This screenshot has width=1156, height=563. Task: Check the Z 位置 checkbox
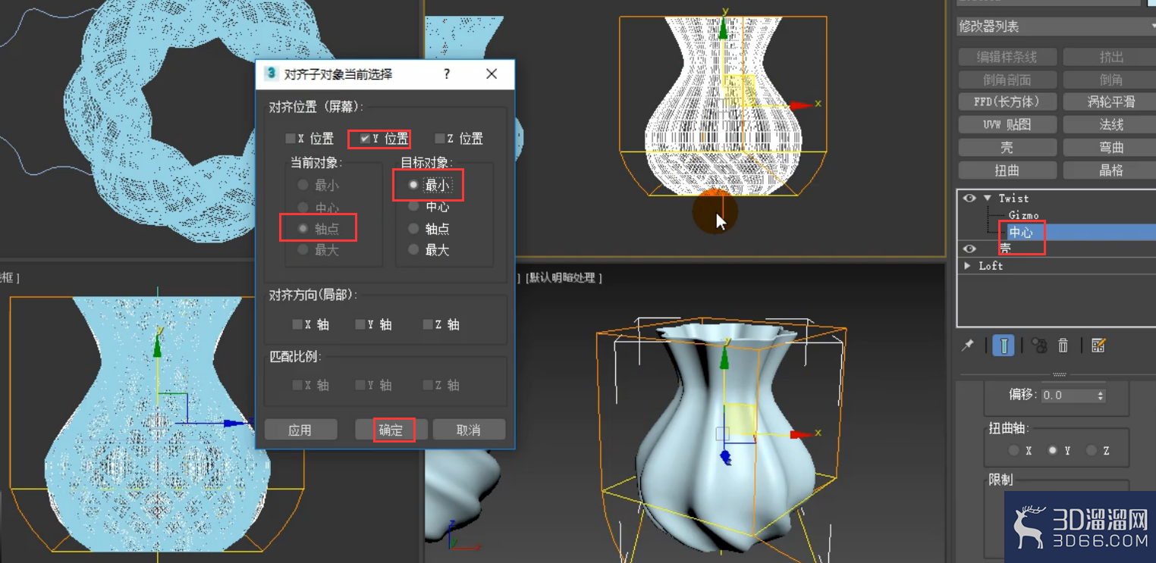(x=439, y=139)
